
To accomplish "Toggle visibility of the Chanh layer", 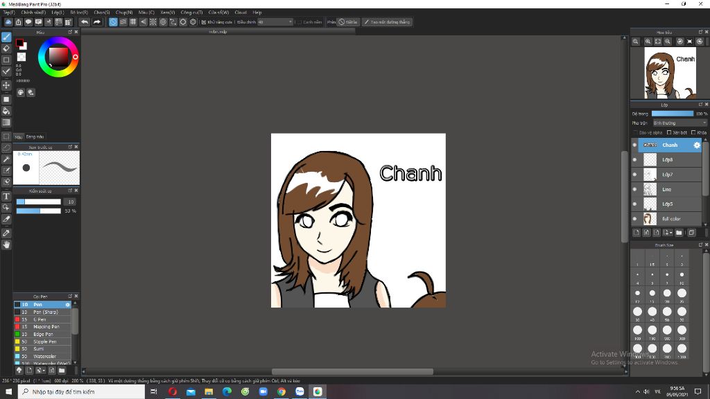I will tap(634, 145).
